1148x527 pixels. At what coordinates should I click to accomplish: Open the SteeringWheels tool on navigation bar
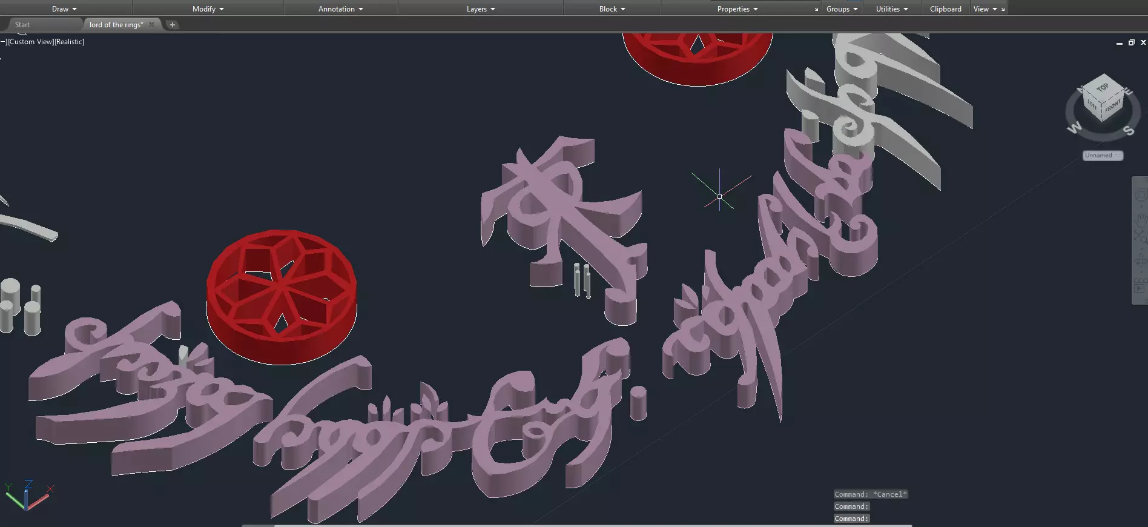point(1140,195)
